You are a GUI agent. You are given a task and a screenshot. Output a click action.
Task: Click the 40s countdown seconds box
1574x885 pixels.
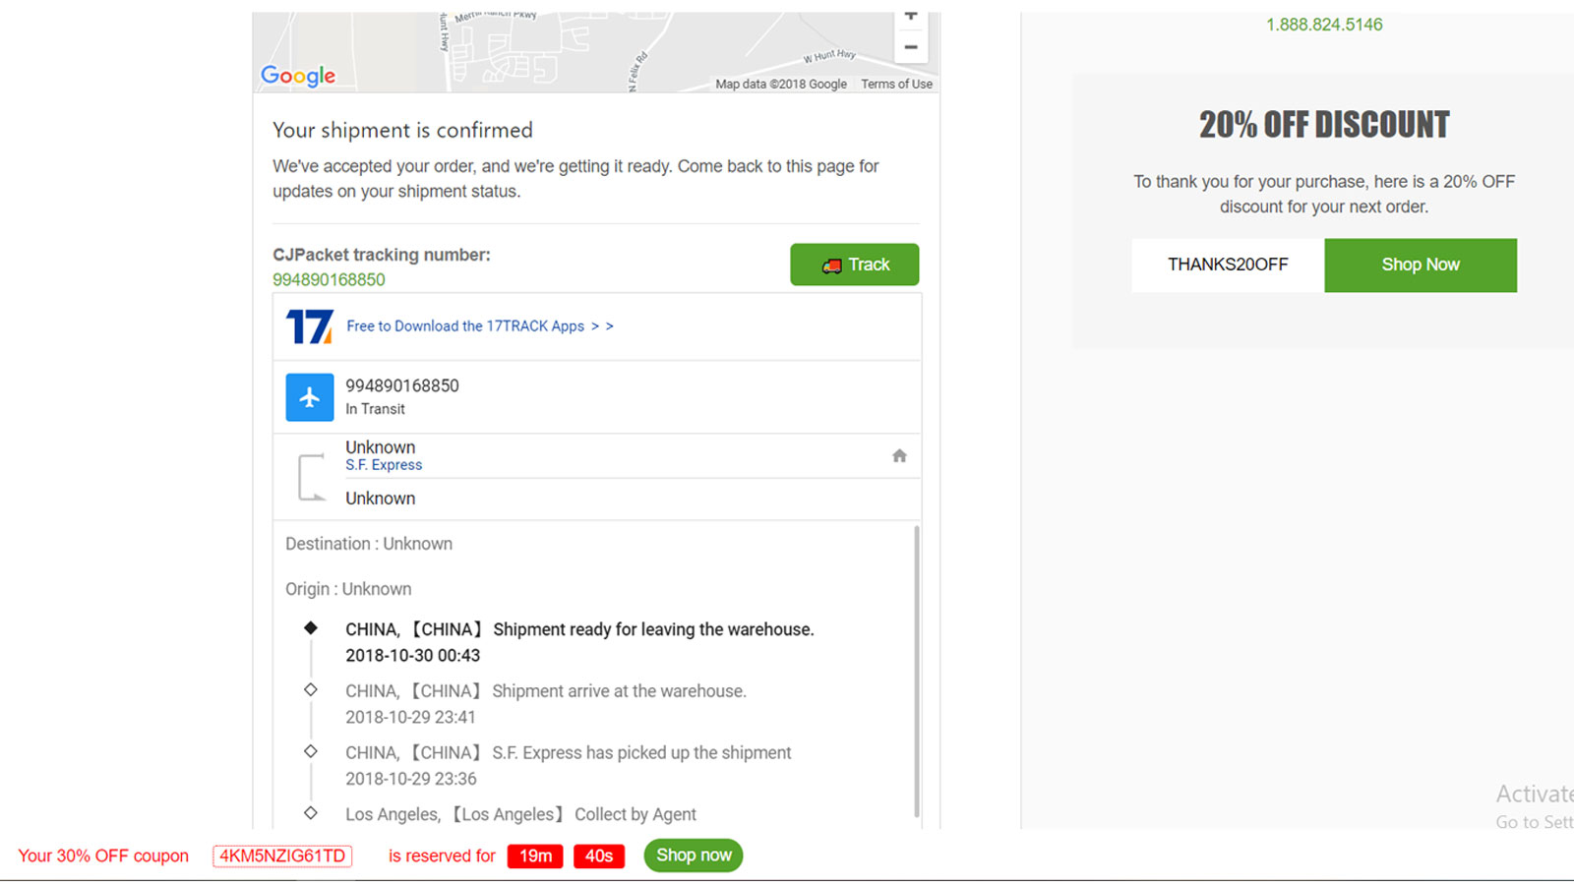(599, 856)
